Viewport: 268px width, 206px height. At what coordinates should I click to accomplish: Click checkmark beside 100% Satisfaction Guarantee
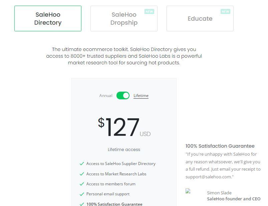click(x=82, y=204)
